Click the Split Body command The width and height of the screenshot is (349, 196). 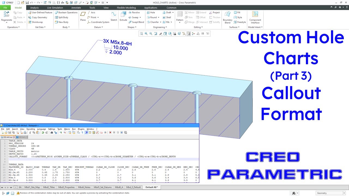point(61,17)
